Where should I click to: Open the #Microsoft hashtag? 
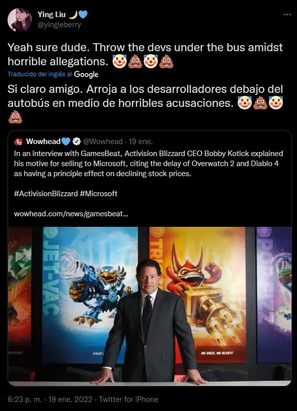[x=98, y=194]
